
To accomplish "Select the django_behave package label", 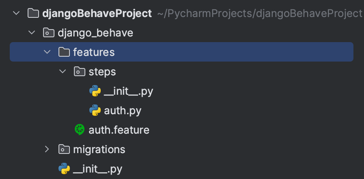I will click(x=95, y=33).
